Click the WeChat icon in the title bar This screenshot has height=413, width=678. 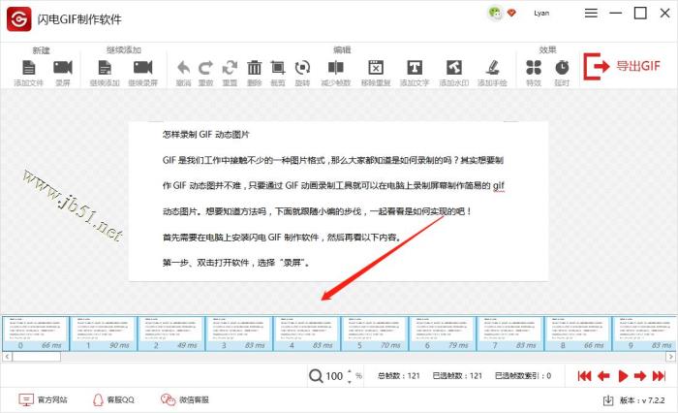(495, 13)
